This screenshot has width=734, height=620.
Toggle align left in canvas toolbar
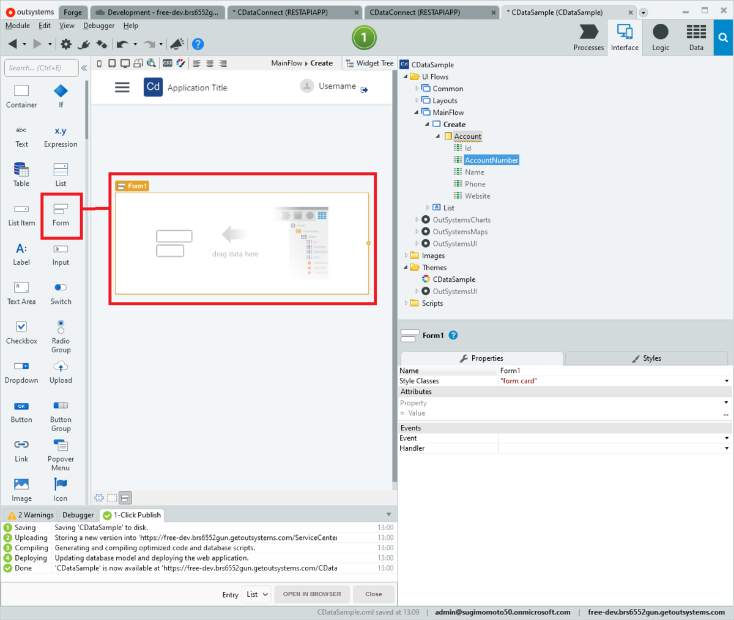click(197, 63)
